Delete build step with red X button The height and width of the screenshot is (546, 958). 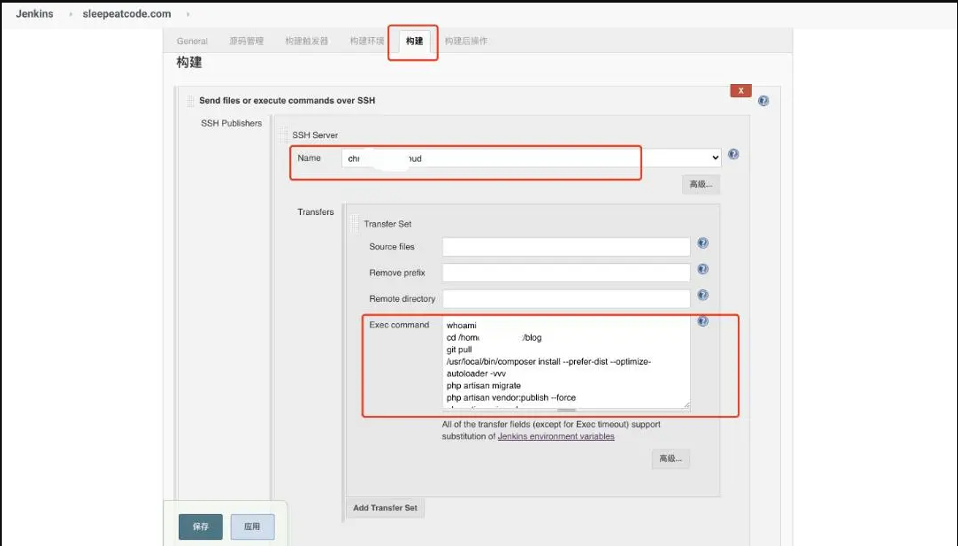tap(740, 90)
